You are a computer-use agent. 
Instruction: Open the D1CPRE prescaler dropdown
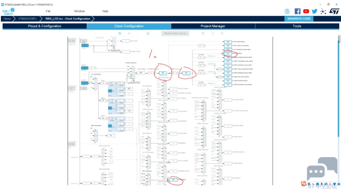point(151,73)
